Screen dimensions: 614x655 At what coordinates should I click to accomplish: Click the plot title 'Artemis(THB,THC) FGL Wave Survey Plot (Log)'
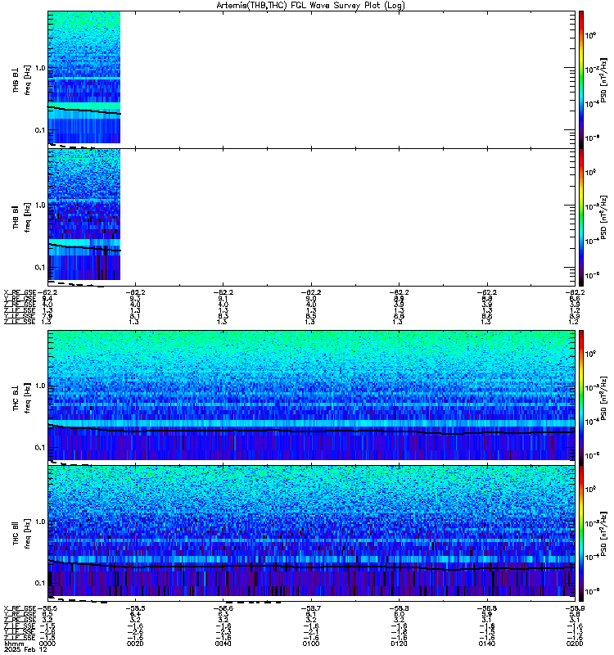[311, 5]
